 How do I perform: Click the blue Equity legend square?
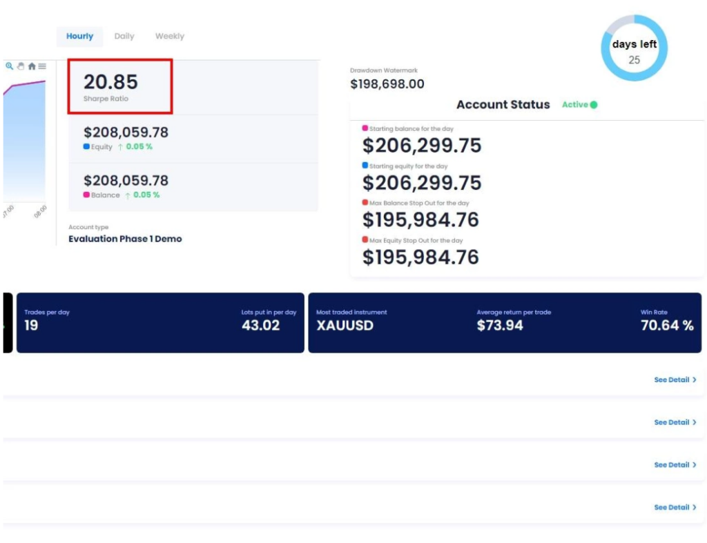click(x=86, y=146)
